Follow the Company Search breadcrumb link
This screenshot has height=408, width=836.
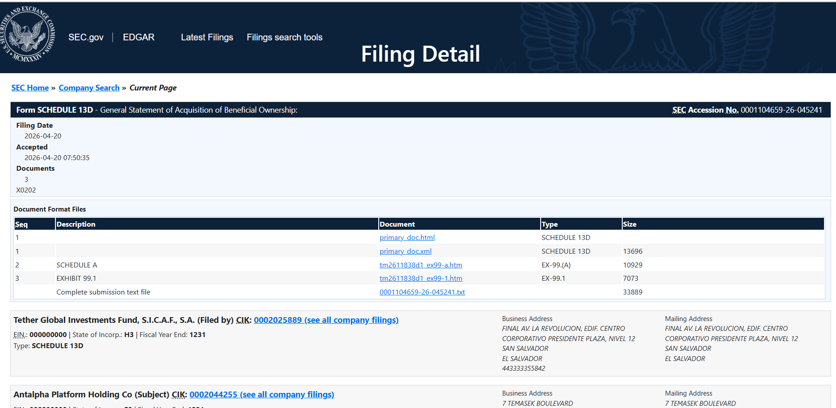tap(89, 88)
